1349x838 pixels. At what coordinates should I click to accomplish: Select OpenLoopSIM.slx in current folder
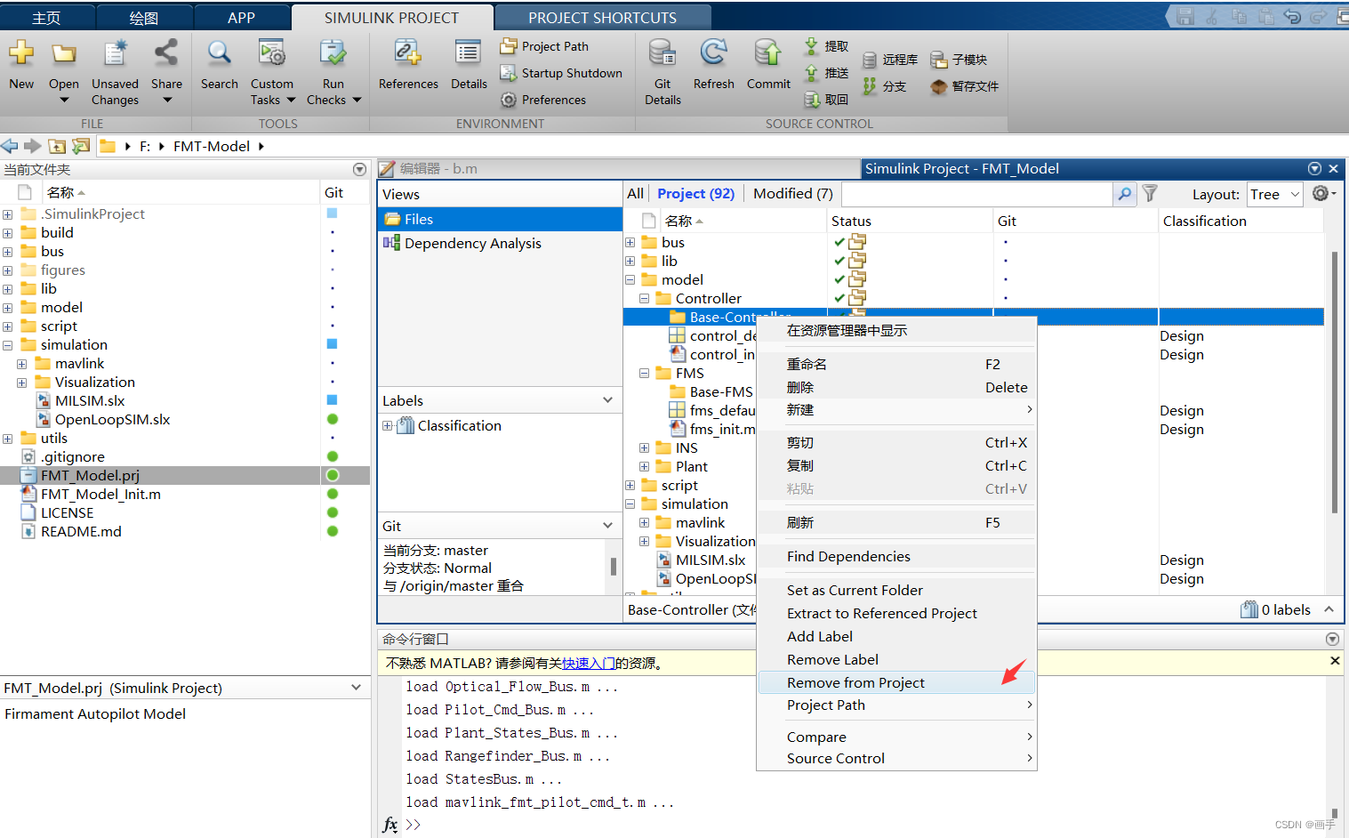[112, 420]
